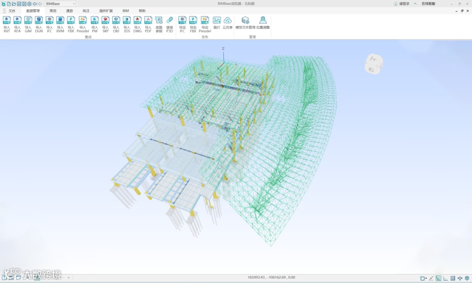Select the 导出 Pmodel export icon

(205, 24)
